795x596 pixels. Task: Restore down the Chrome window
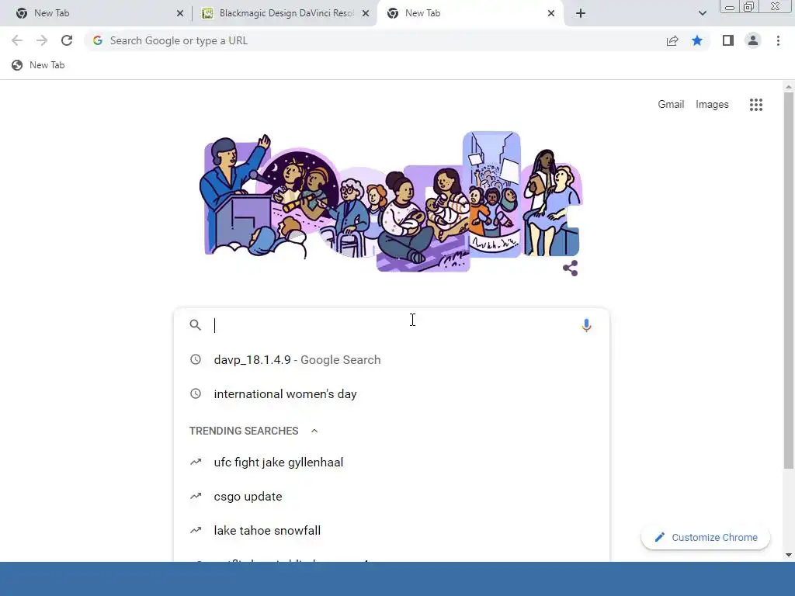coord(748,7)
